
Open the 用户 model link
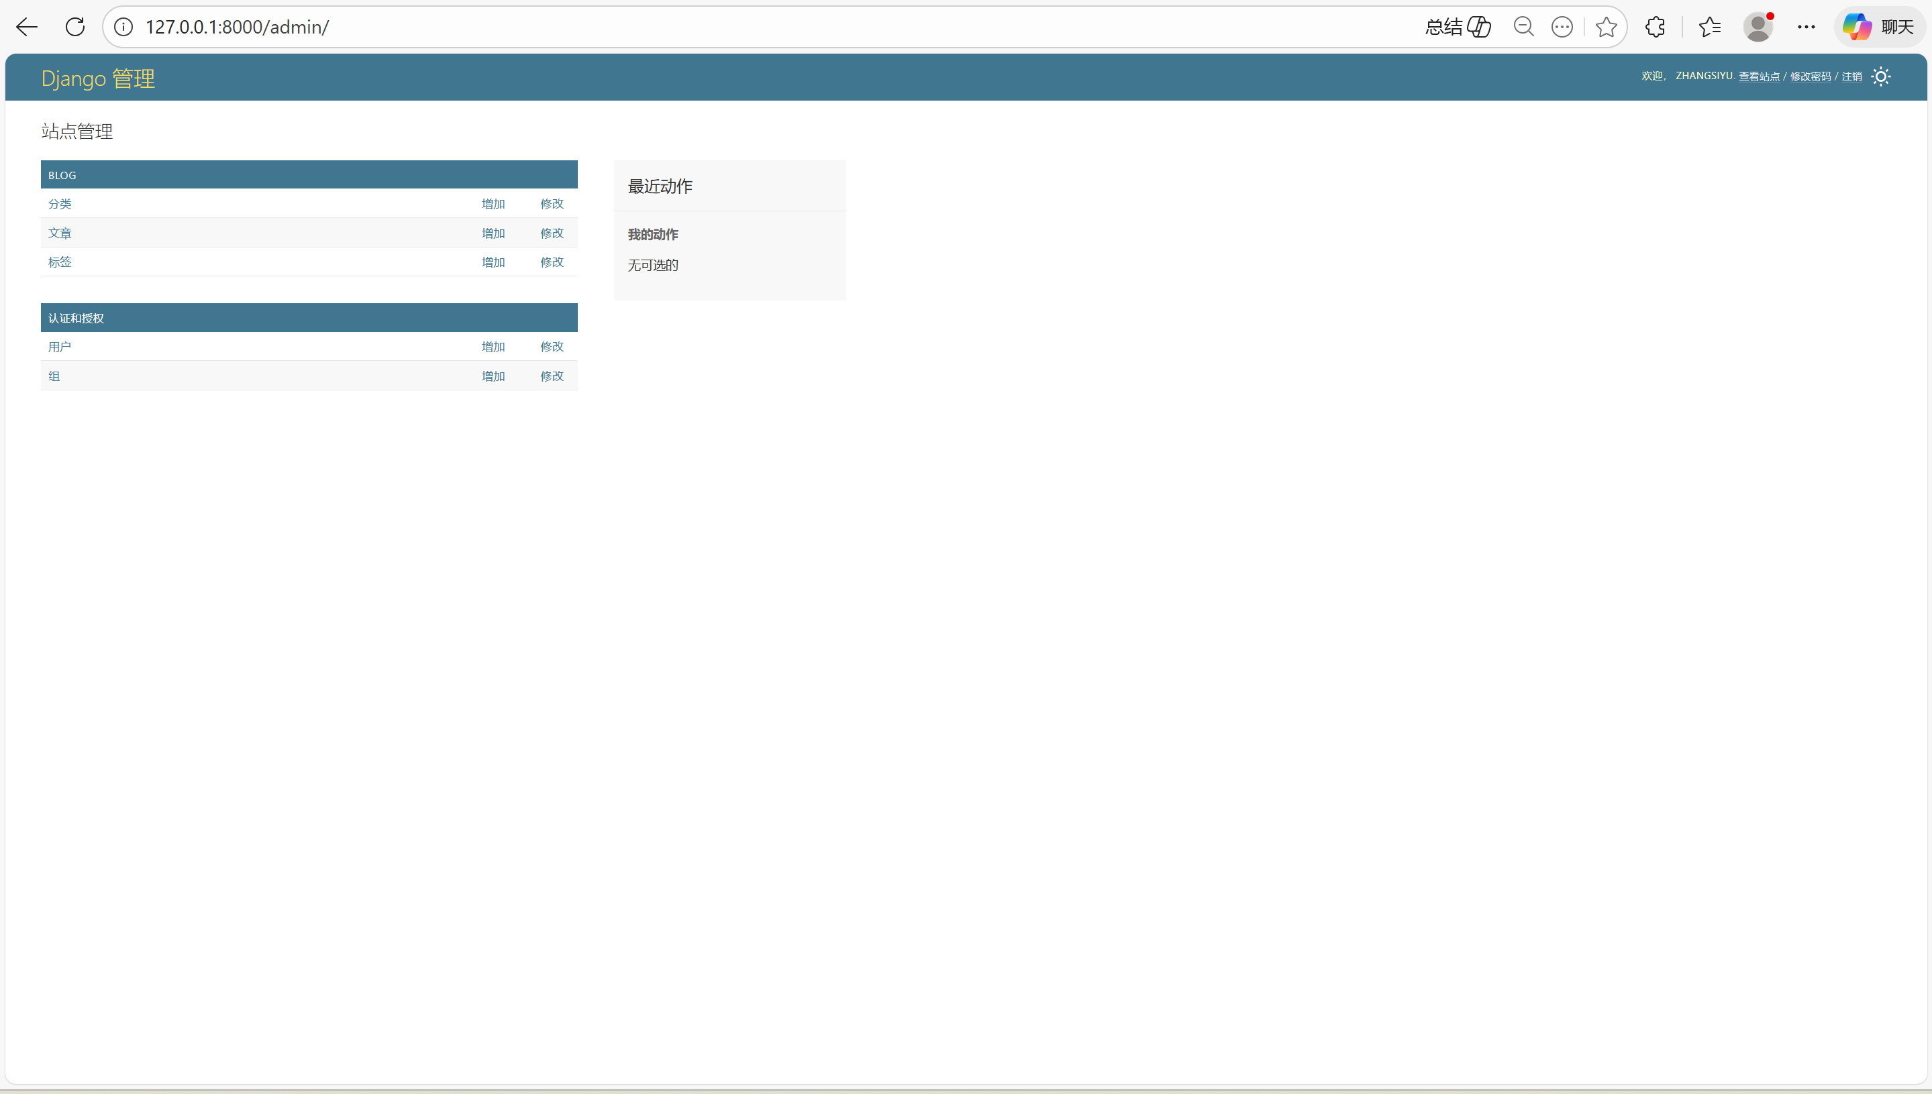(x=60, y=347)
